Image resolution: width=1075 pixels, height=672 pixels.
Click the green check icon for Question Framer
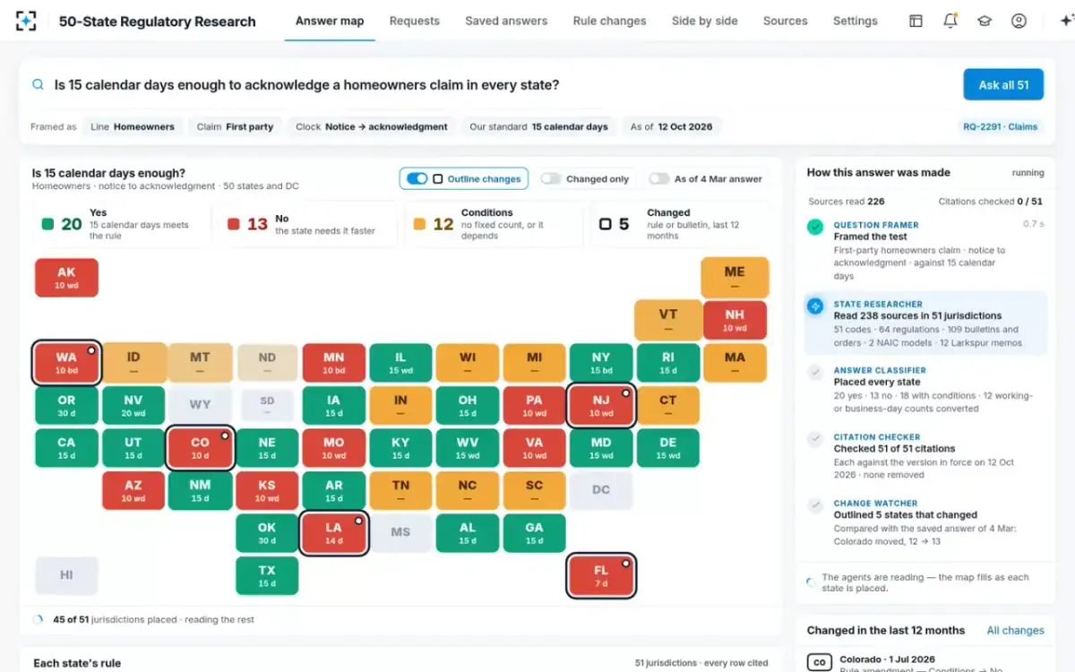pyautogui.click(x=815, y=227)
